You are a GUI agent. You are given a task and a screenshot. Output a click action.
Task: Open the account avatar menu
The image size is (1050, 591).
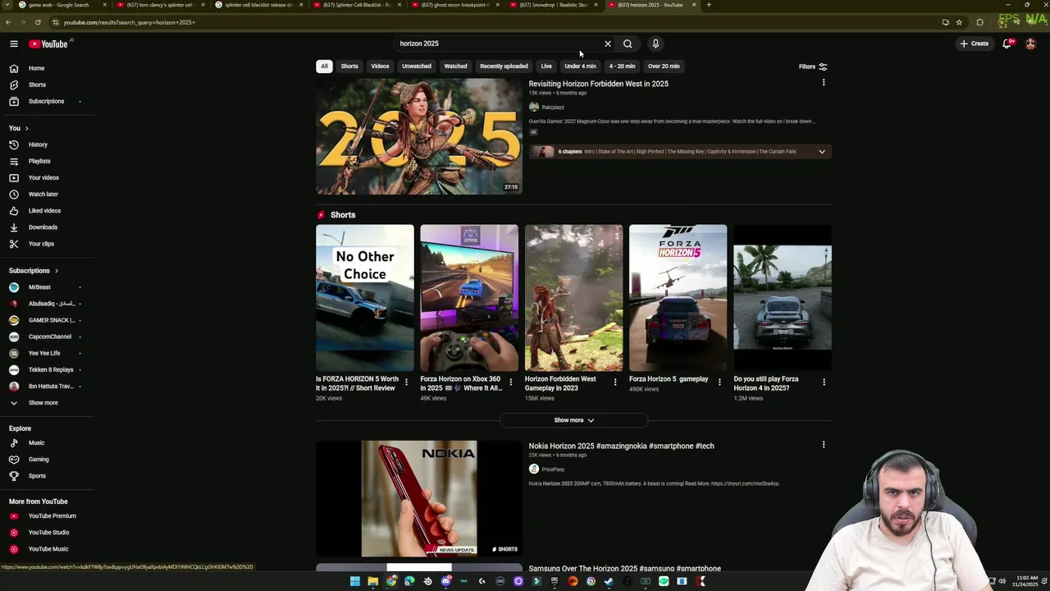[1031, 44]
